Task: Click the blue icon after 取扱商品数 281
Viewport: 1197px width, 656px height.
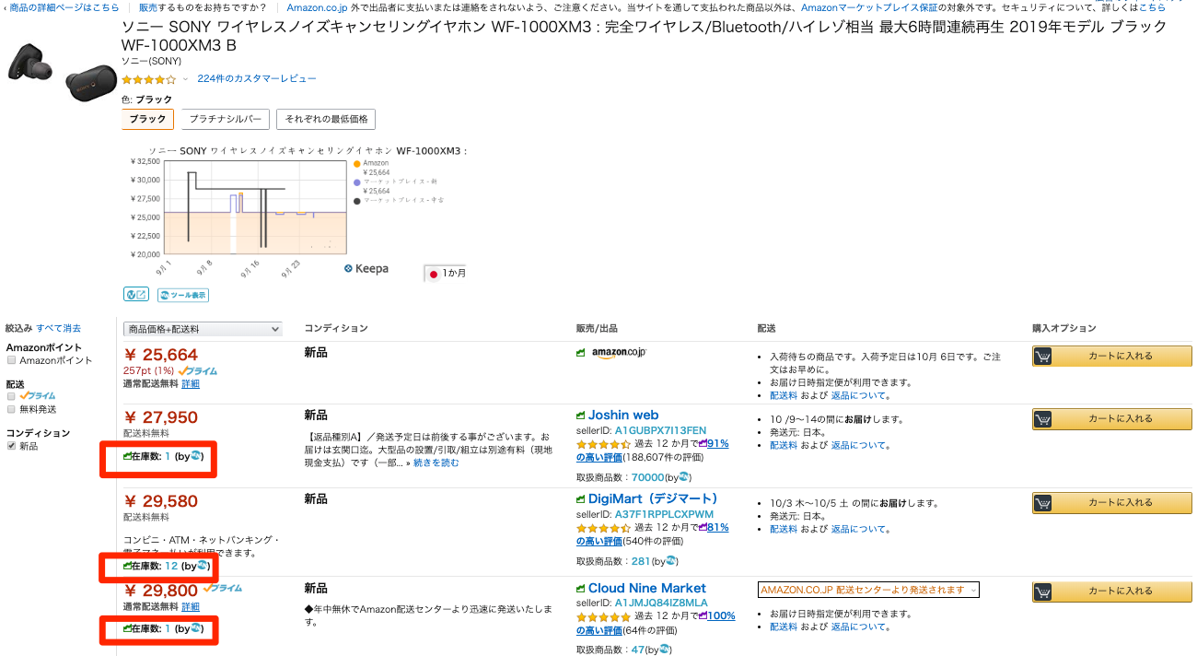Action: pyautogui.click(x=668, y=560)
